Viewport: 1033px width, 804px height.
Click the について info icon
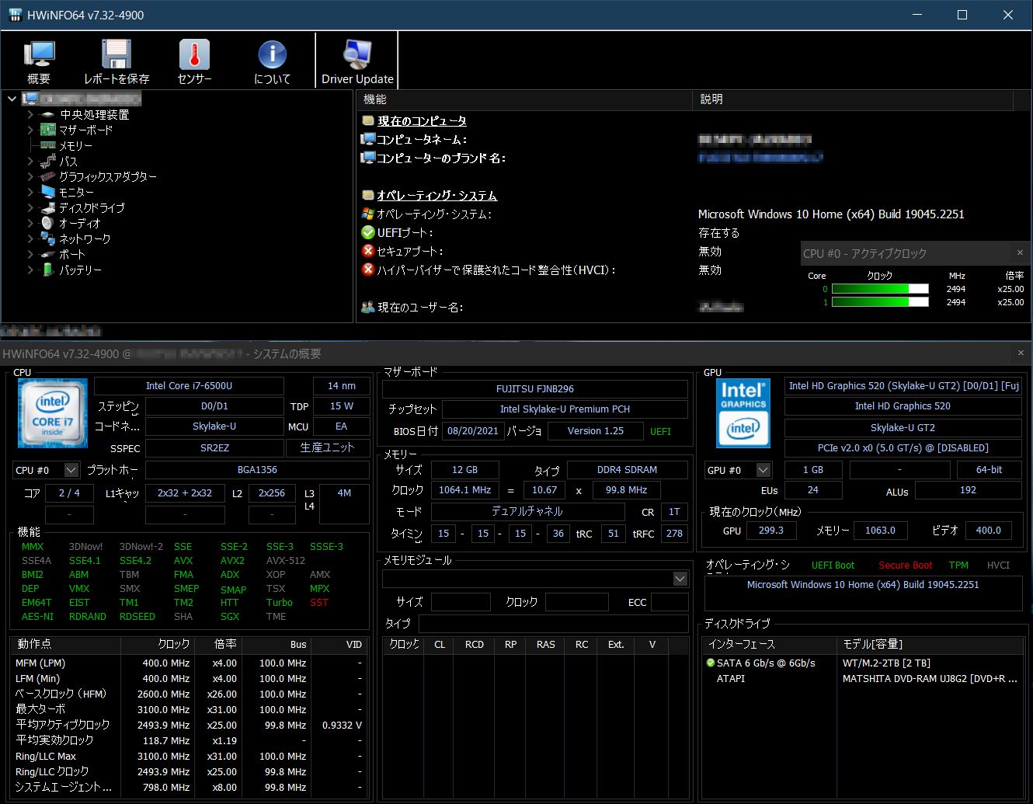[x=272, y=54]
